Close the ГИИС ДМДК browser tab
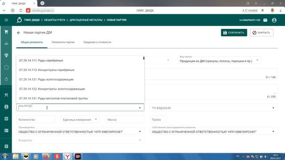Viewport: 285px width, 160px height. coord(34,3)
